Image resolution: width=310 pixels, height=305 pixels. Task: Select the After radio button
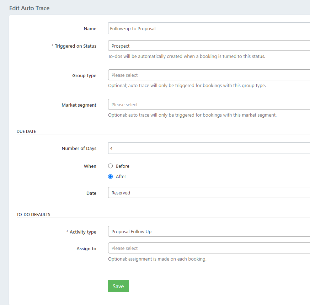click(x=111, y=176)
